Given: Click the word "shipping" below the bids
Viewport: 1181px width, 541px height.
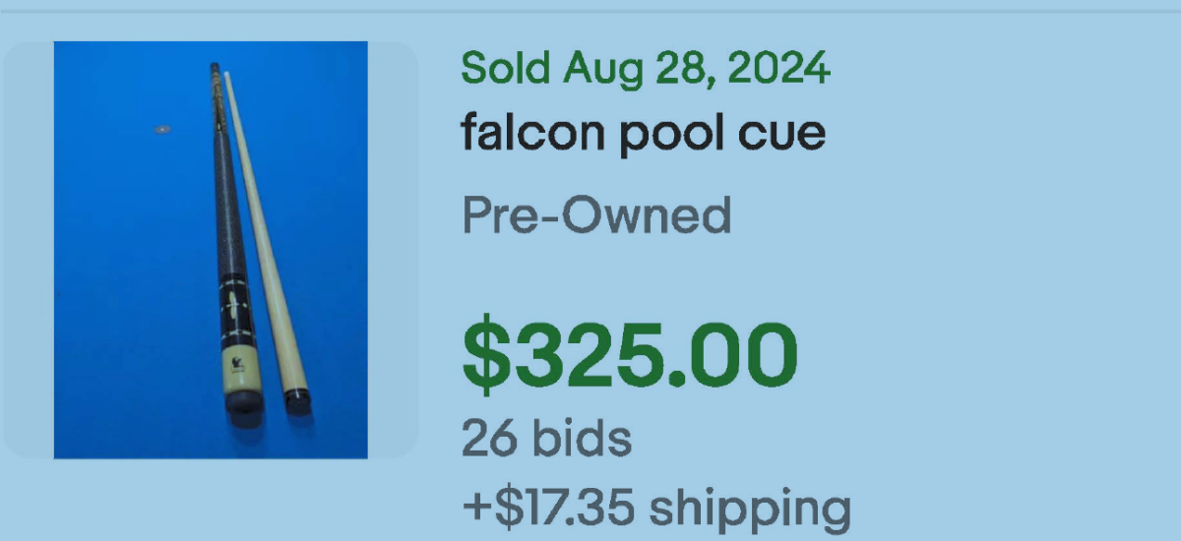Looking at the screenshot, I should [x=748, y=509].
